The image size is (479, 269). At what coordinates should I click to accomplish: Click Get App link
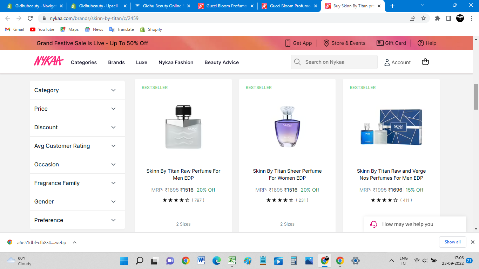point(298,43)
